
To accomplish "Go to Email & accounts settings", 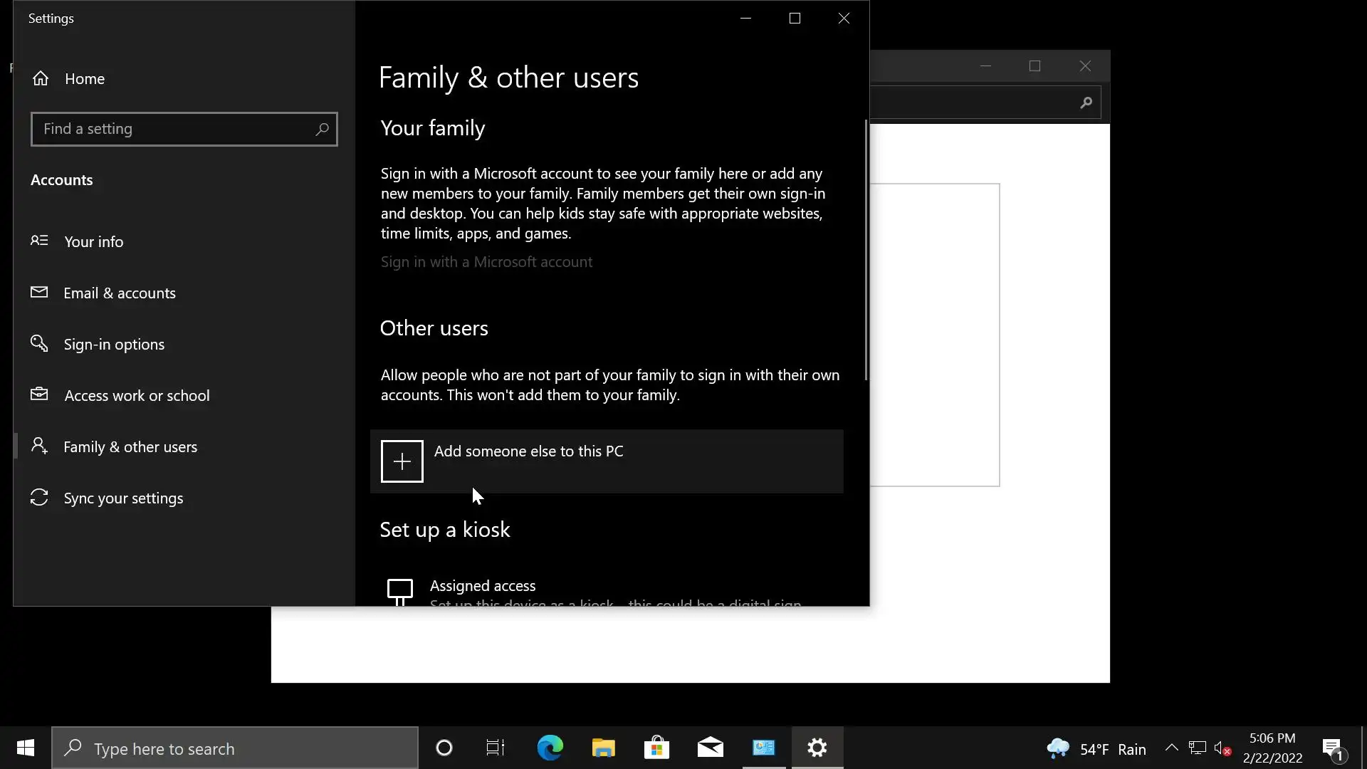I will pos(119,293).
